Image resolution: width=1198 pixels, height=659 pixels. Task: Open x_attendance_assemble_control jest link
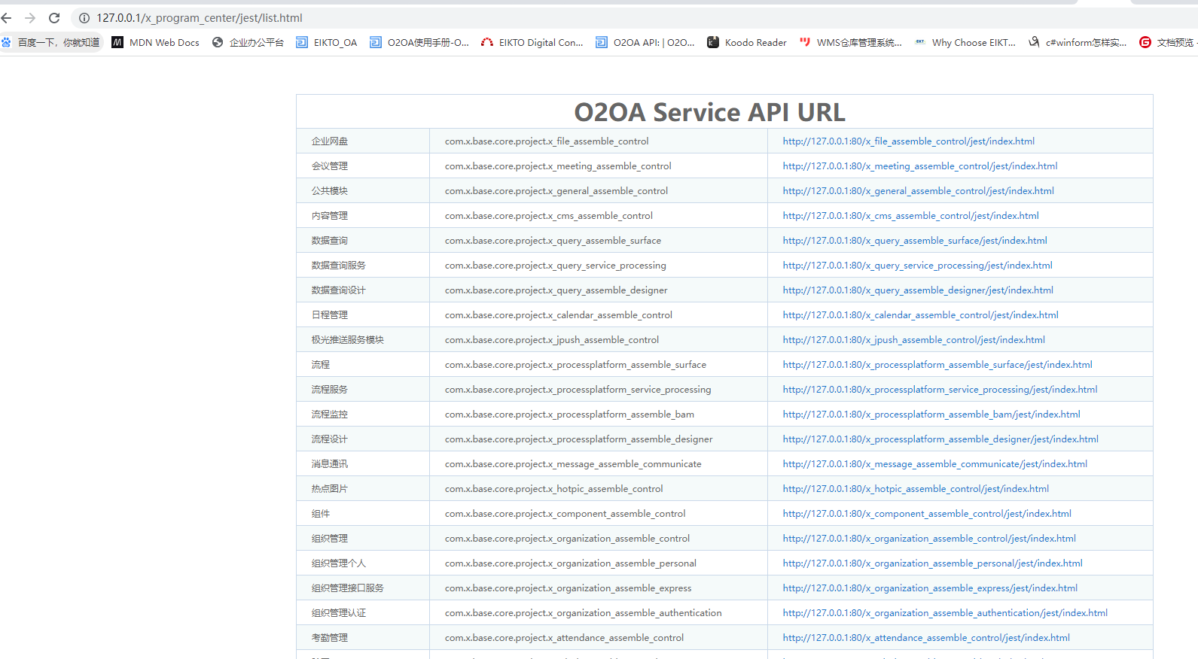(x=926, y=638)
